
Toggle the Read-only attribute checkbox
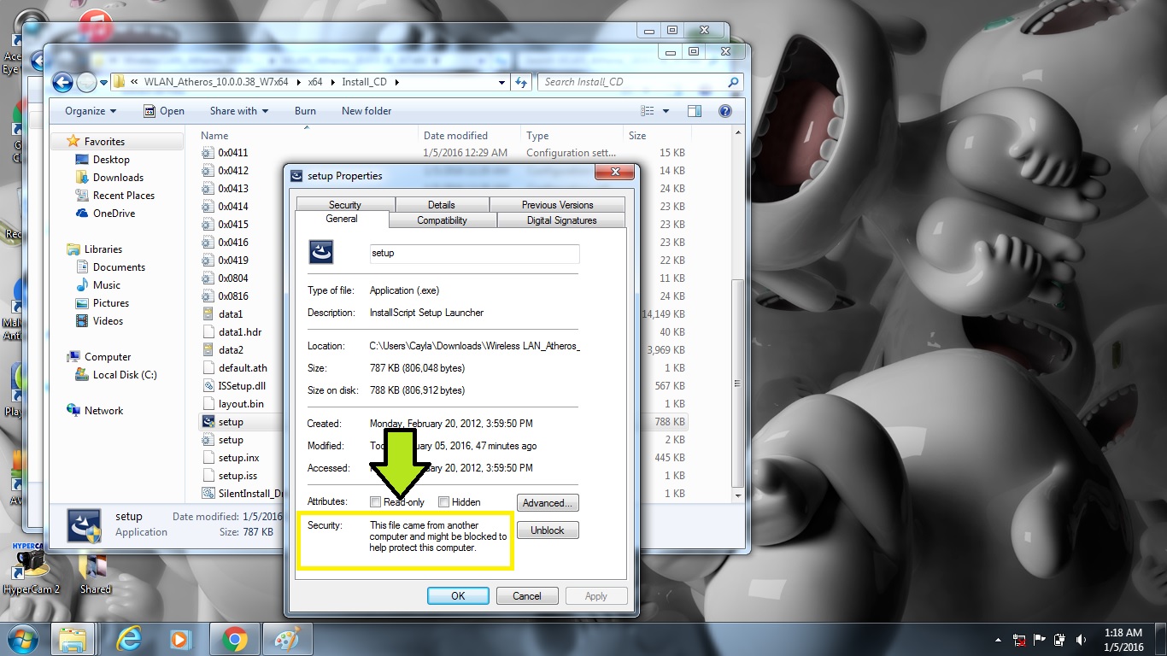coord(376,502)
